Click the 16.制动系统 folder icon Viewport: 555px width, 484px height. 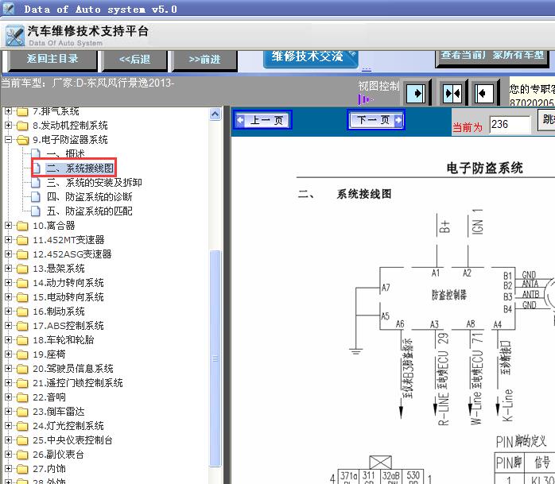click(22, 312)
